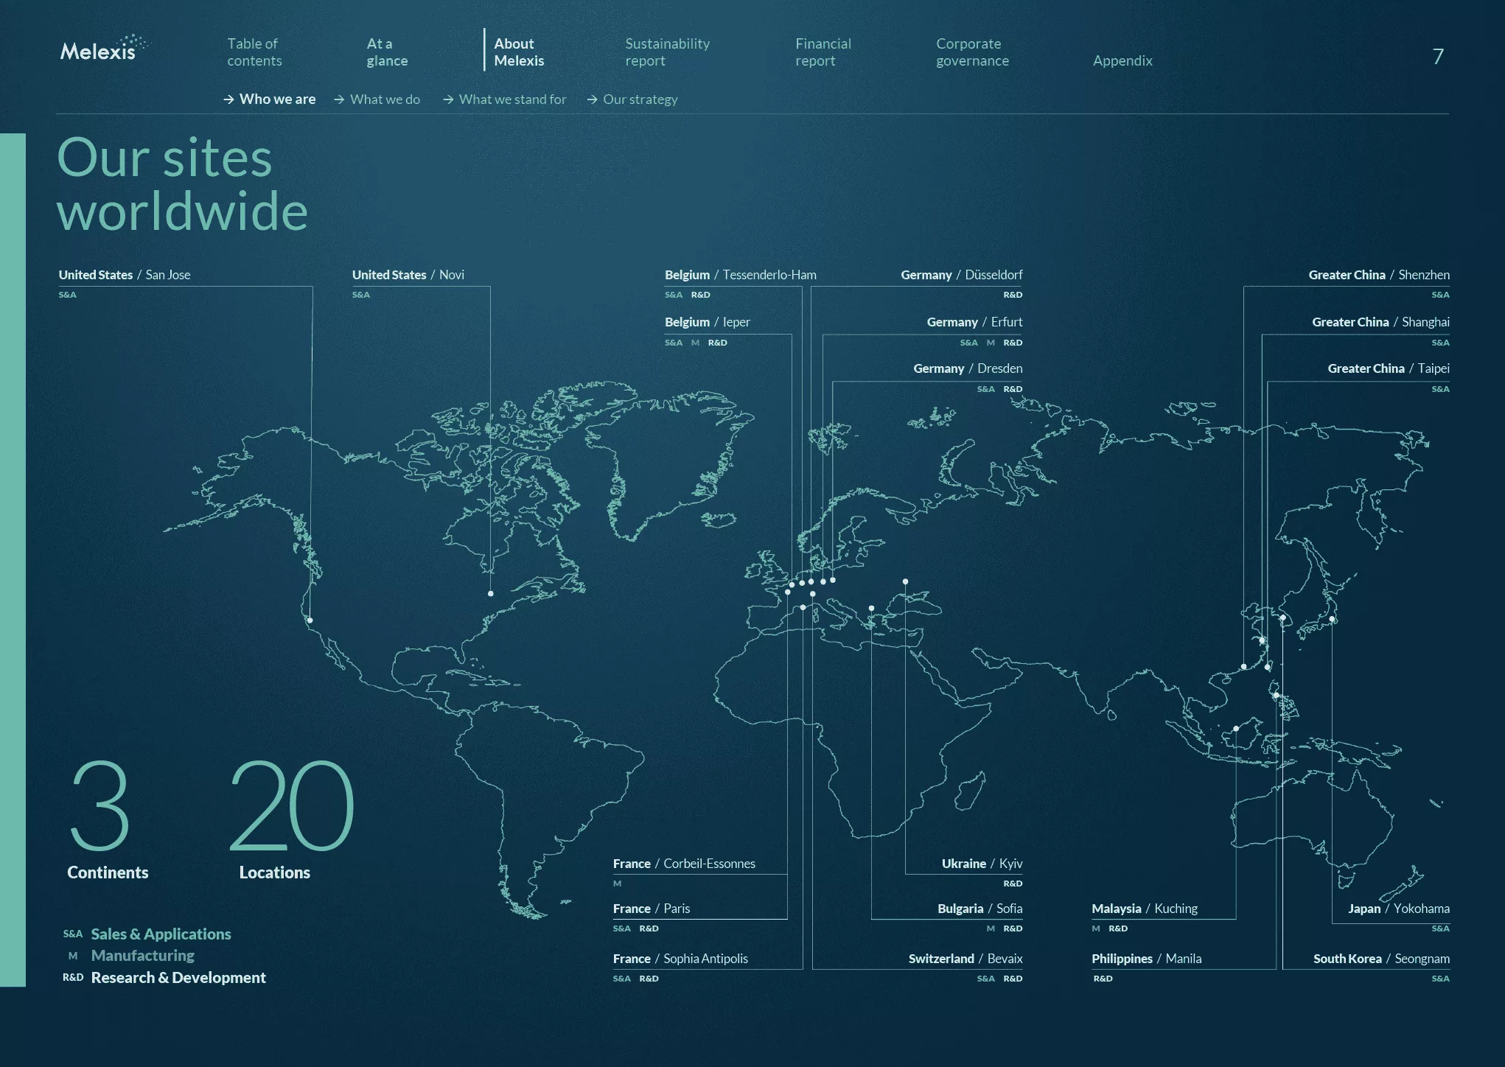Click the arrow before Who we are
This screenshot has width=1505, height=1067.
click(228, 99)
